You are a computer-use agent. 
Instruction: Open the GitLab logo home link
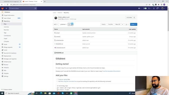pos(2,8)
